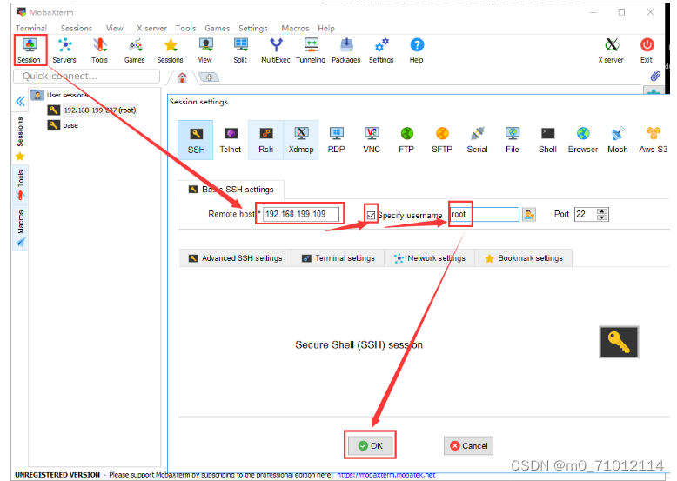This screenshot has width=677, height=481.
Task: Click the paperclip attachment icon
Action: pyautogui.click(x=655, y=77)
